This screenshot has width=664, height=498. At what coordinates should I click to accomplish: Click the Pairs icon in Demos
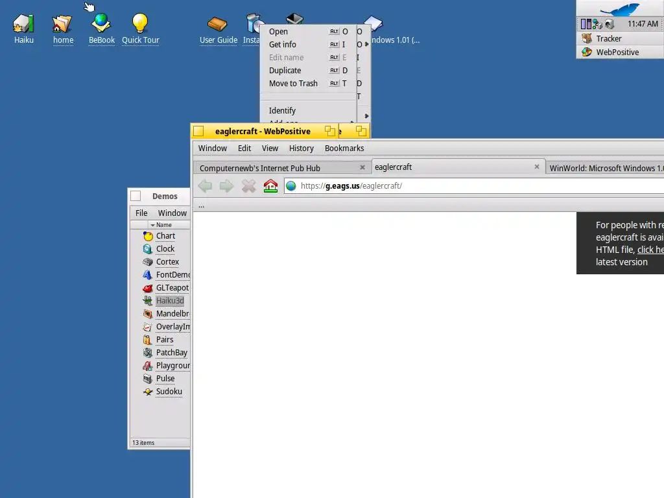pos(148,340)
